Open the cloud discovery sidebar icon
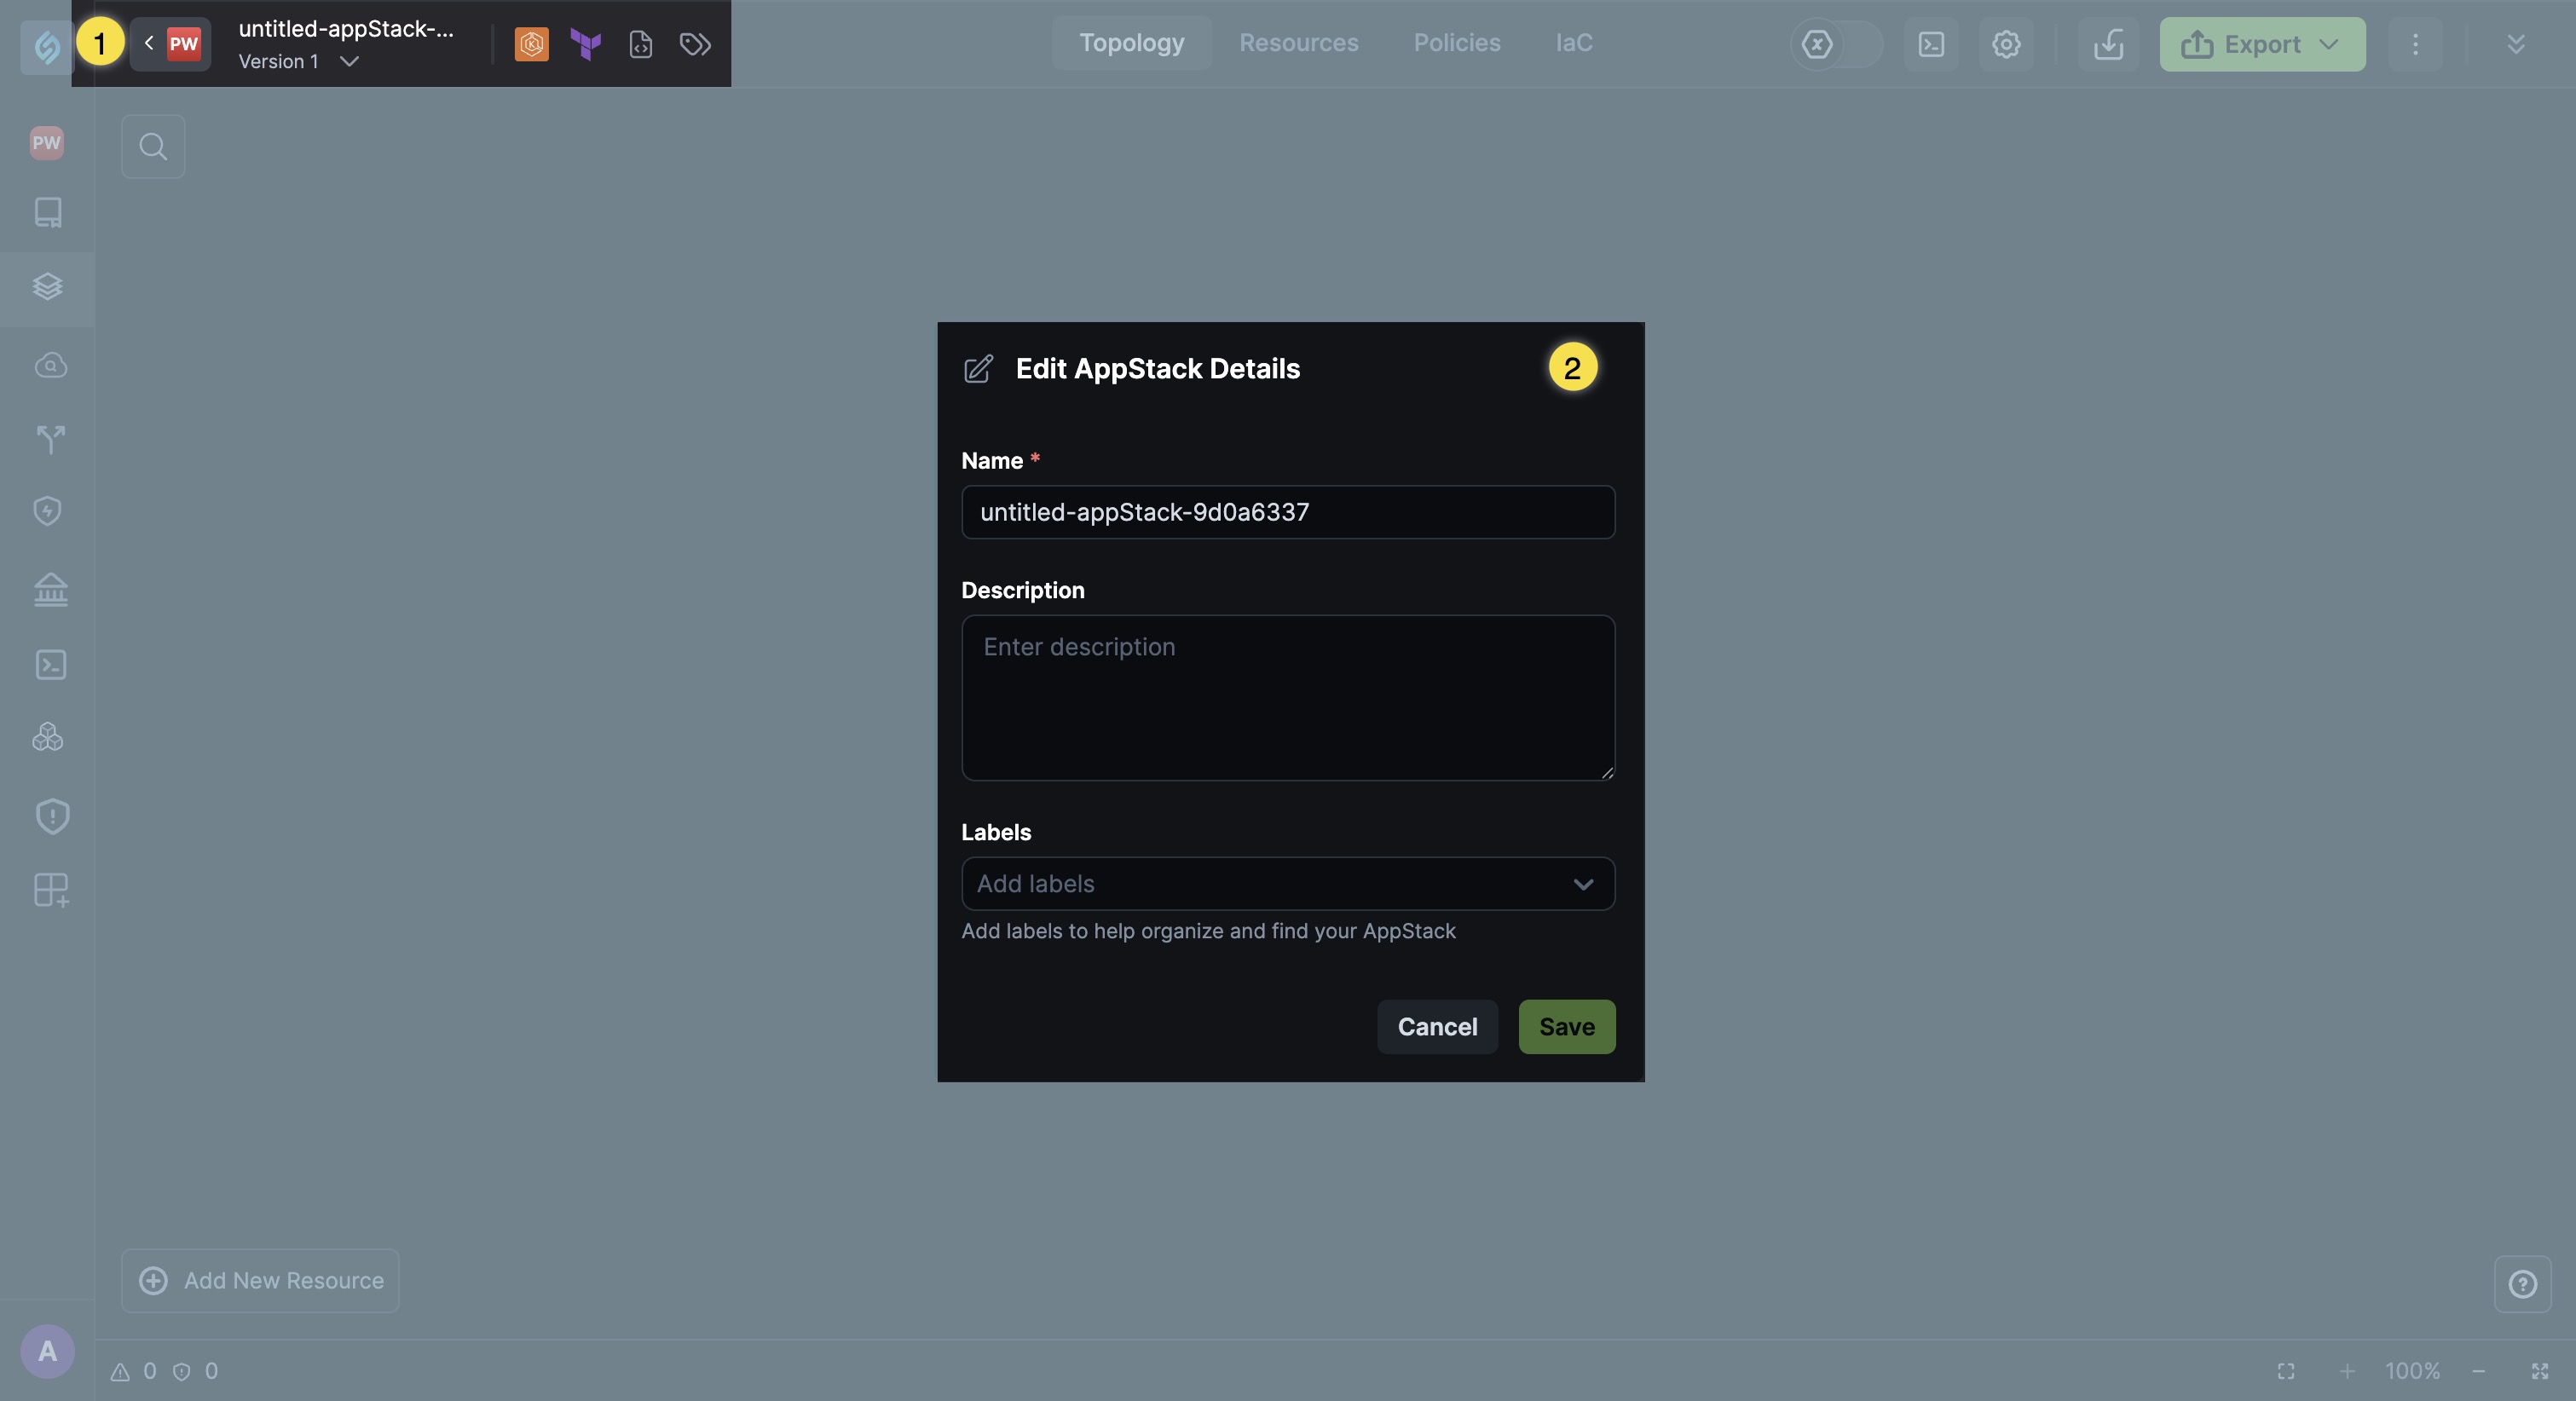The image size is (2576, 1401). 50,365
